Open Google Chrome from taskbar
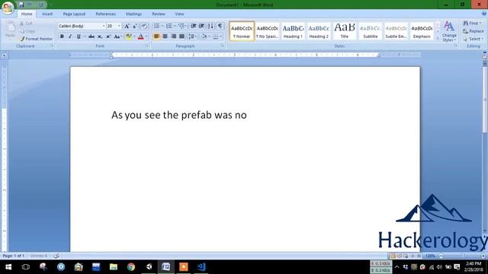Image resolution: width=488 pixels, height=274 pixels. tap(131, 267)
